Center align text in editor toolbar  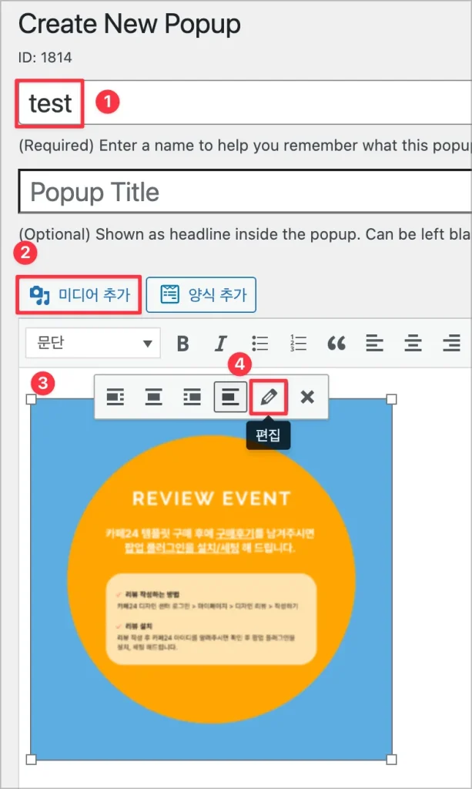pyautogui.click(x=413, y=343)
